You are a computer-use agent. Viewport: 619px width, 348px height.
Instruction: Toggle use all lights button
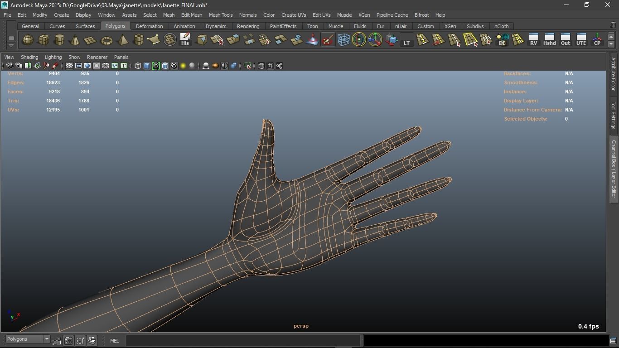click(183, 66)
